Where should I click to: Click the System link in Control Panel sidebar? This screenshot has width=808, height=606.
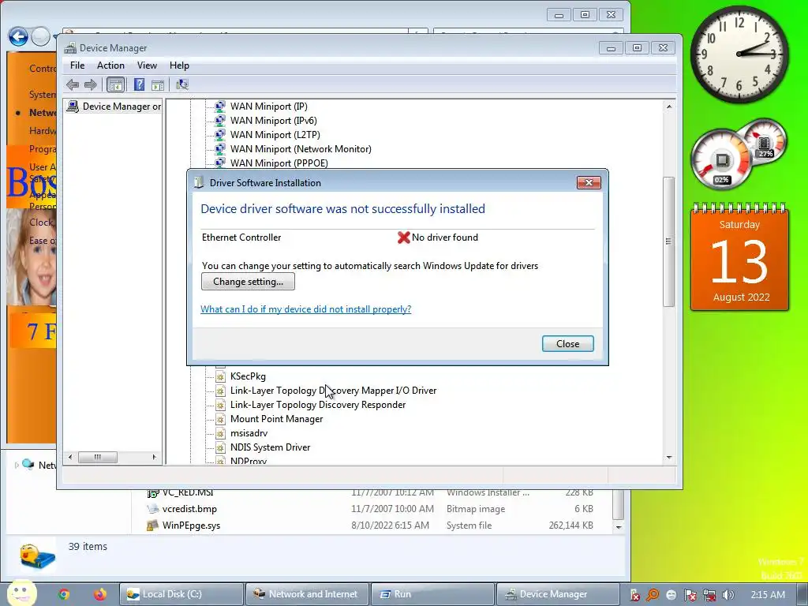click(x=43, y=95)
